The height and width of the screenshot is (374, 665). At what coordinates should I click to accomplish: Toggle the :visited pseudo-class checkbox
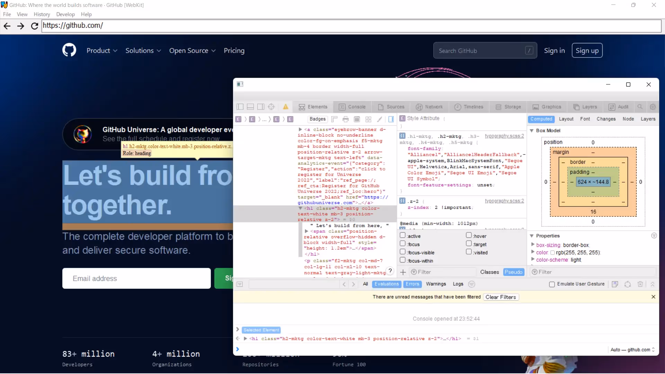(469, 252)
